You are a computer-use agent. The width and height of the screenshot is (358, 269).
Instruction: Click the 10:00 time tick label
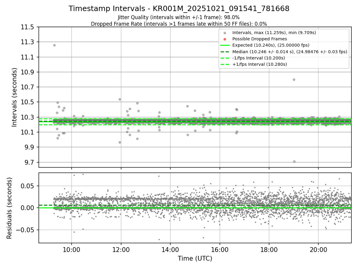(x=72, y=249)
